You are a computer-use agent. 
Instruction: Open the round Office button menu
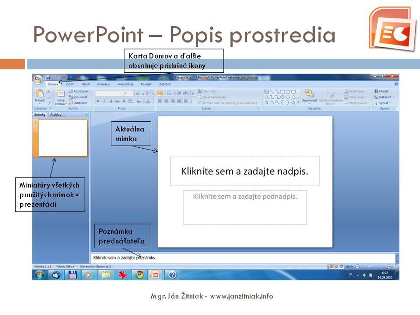click(x=38, y=80)
